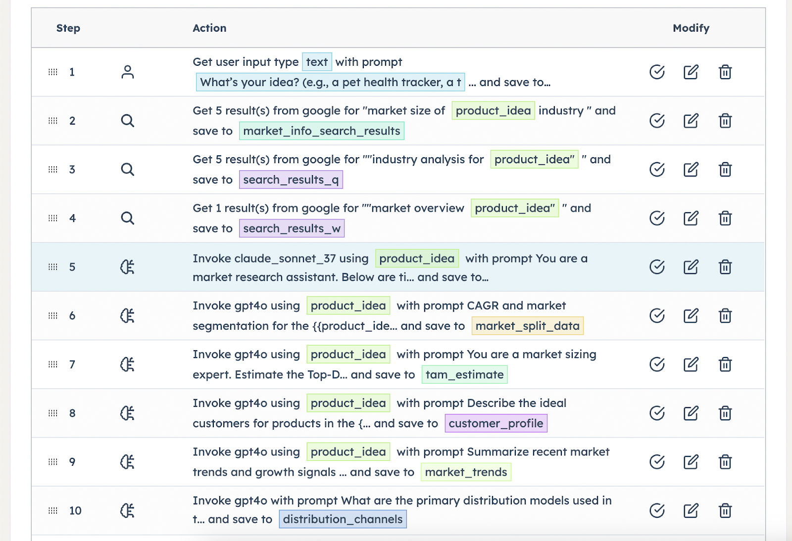Grab the drag handle of step 5
Image resolution: width=792 pixels, height=541 pixels.
53,267
